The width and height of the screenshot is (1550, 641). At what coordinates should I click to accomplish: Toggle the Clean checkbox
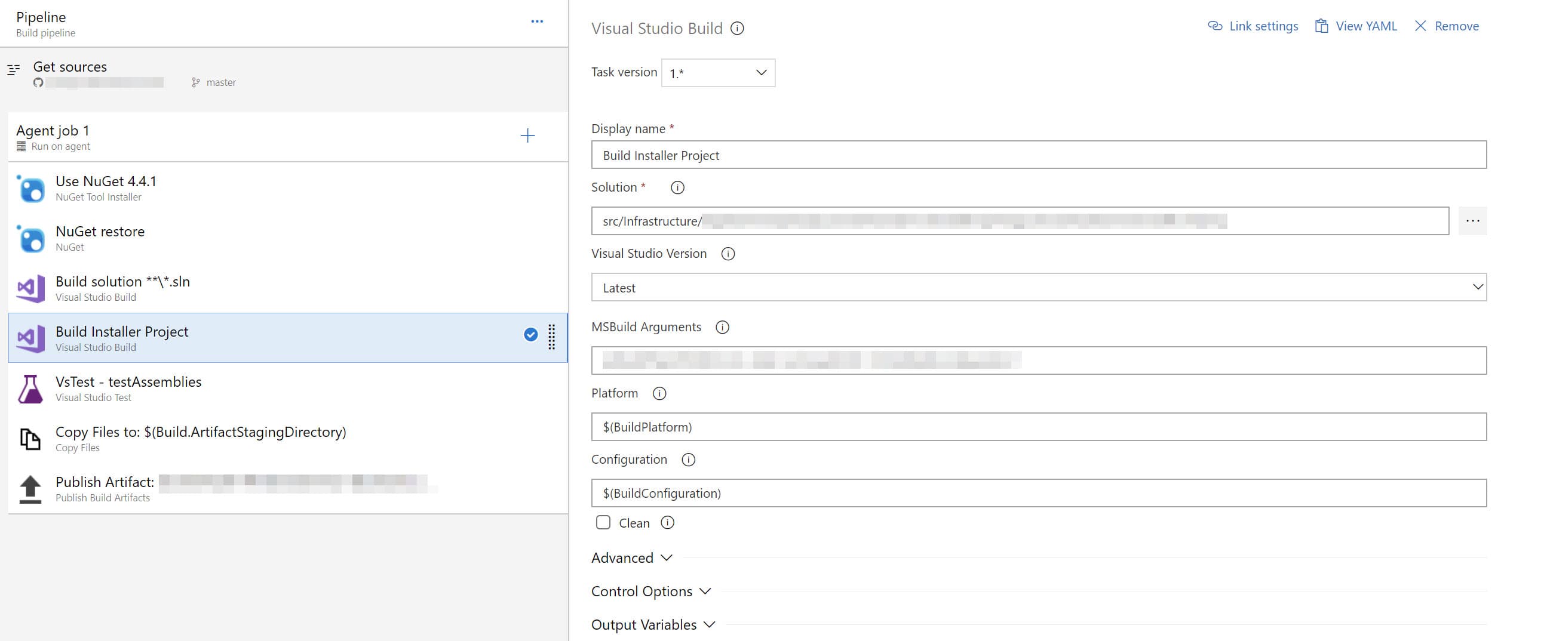603,523
